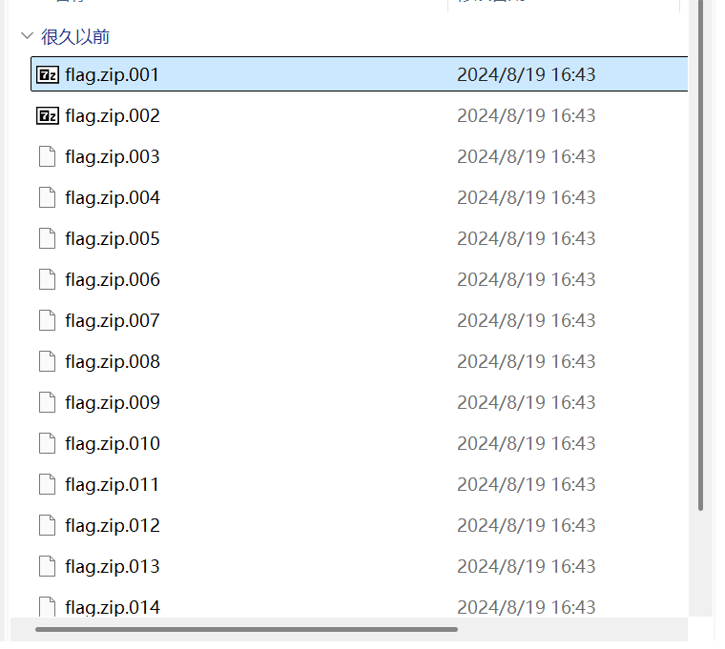Click the file icon of flag.zip.014
The height and width of the screenshot is (649, 725).
pyautogui.click(x=47, y=607)
